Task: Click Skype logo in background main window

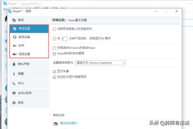Action: click(5, 3)
